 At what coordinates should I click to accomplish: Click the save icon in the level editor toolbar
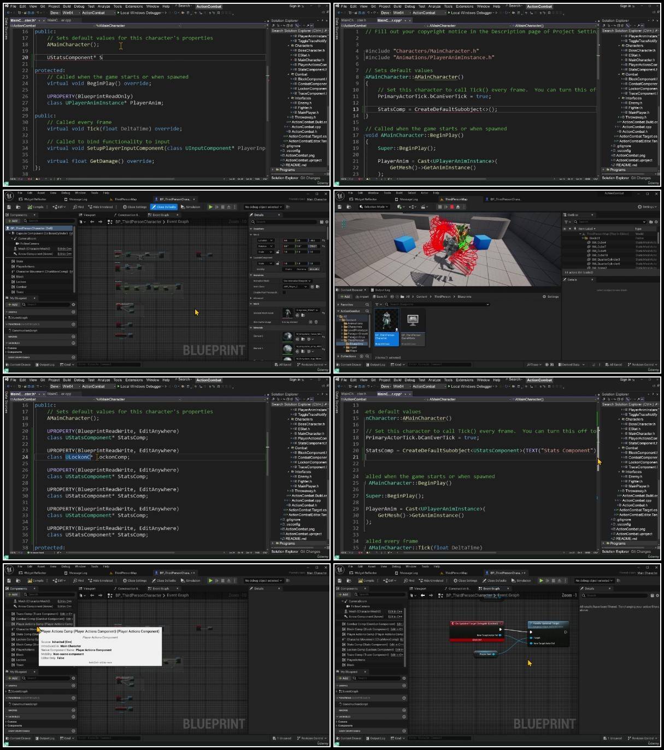(339, 207)
